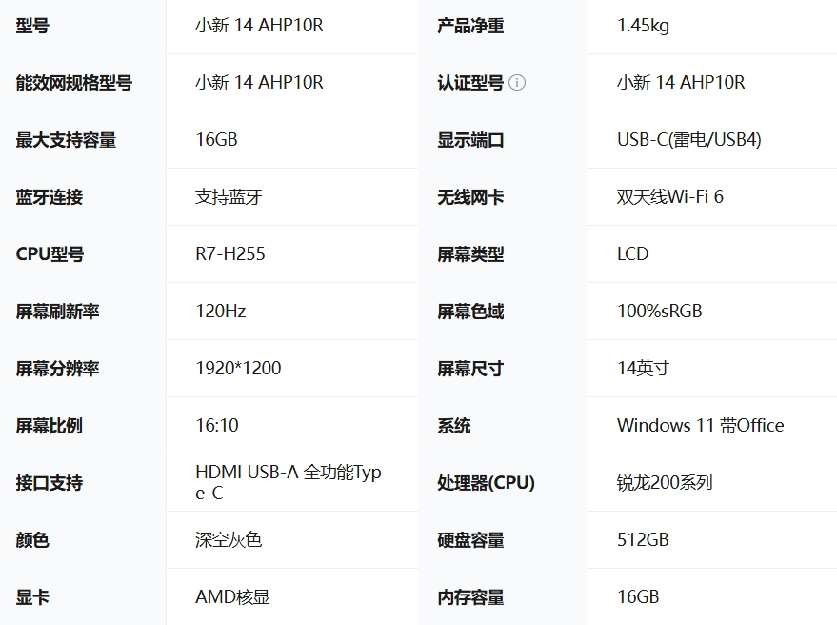This screenshot has height=625, width=837.
Task: Click the 屏幕类型 label
Action: coord(470,254)
